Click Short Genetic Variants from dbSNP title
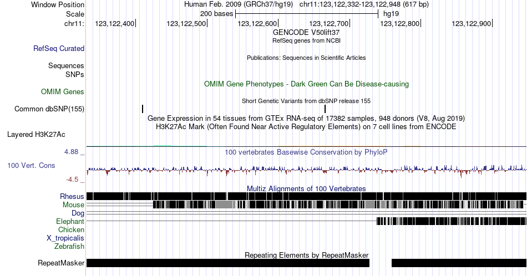Image resolution: width=527 pixels, height=276 pixels. pyautogui.click(x=306, y=101)
